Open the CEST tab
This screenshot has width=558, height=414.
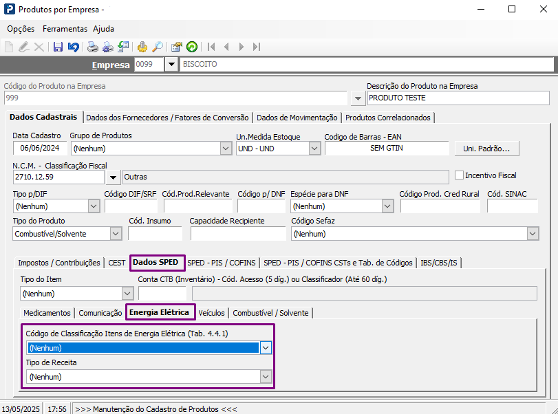(x=117, y=263)
